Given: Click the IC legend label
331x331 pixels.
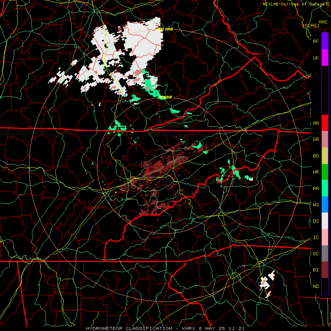Looking at the screenshot, I should click(316, 238).
